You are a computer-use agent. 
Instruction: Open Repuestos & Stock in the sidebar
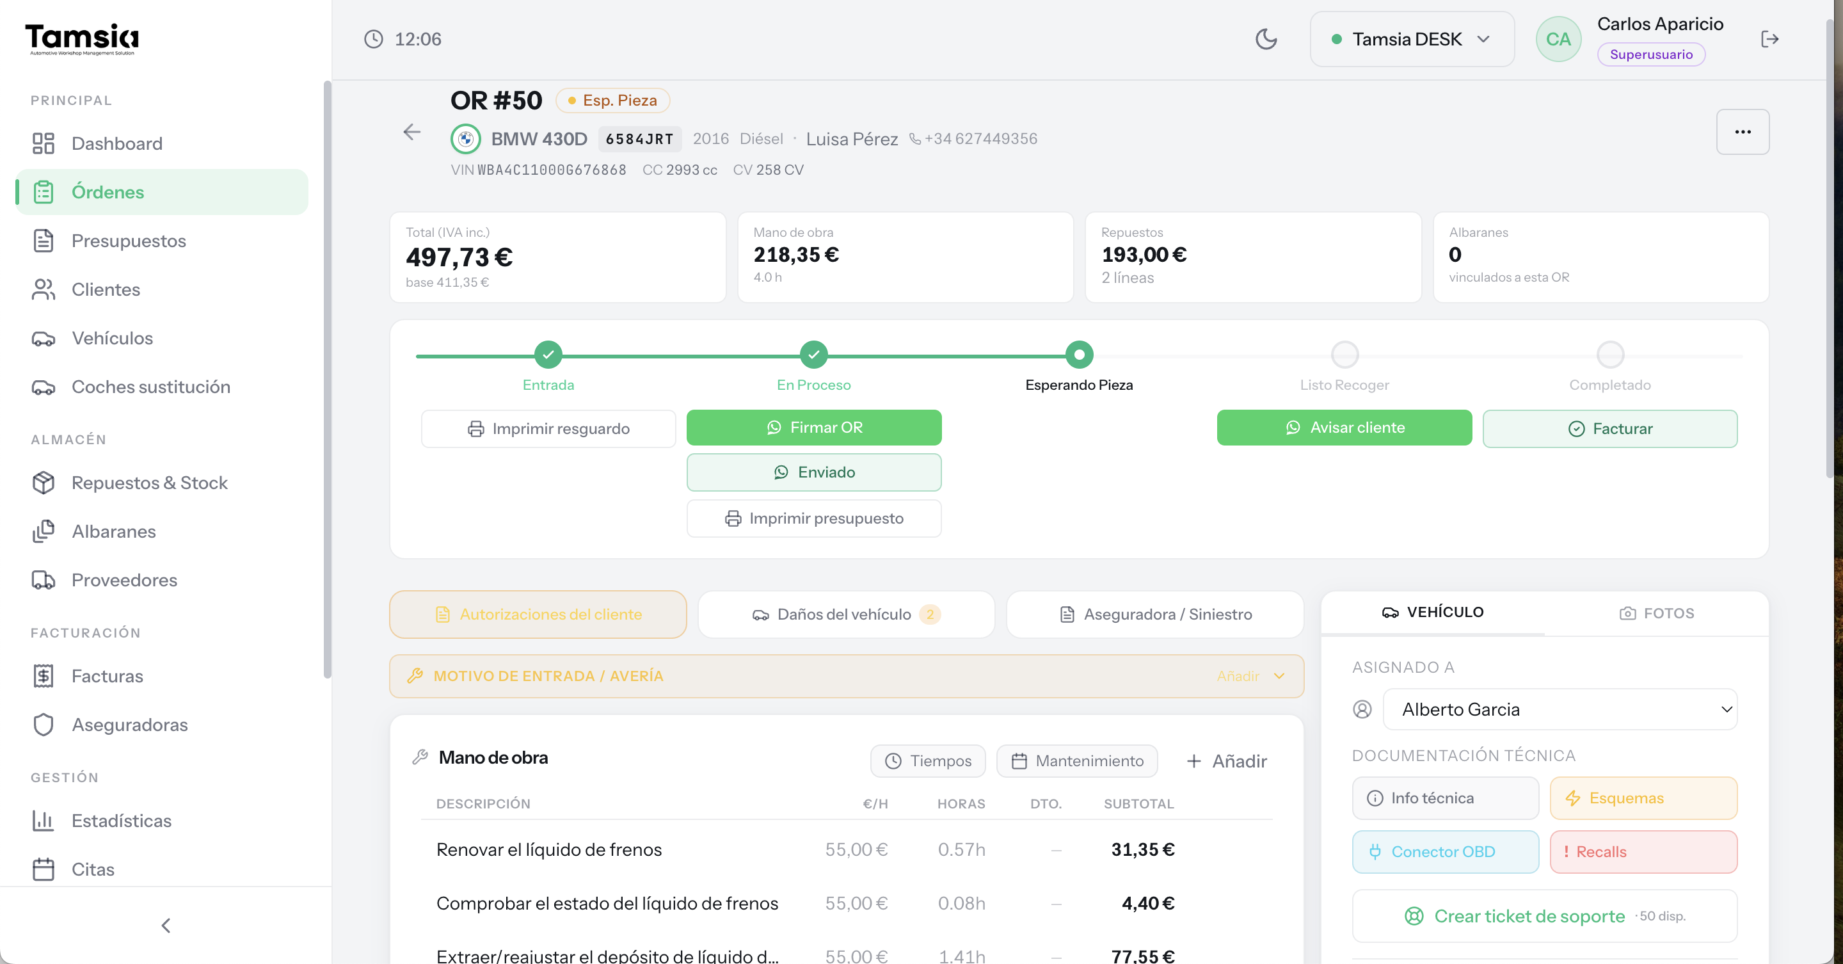point(150,483)
